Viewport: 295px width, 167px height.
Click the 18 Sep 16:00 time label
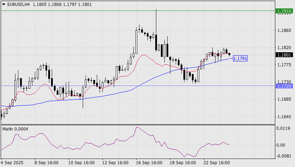[183, 163]
